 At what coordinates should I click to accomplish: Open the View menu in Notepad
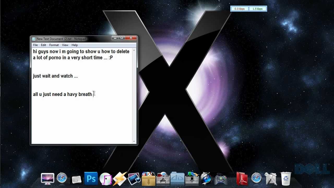(x=65, y=45)
